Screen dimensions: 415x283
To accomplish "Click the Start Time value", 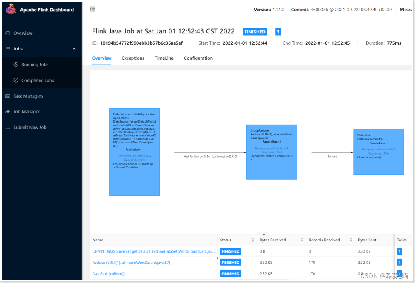I will [245, 43].
